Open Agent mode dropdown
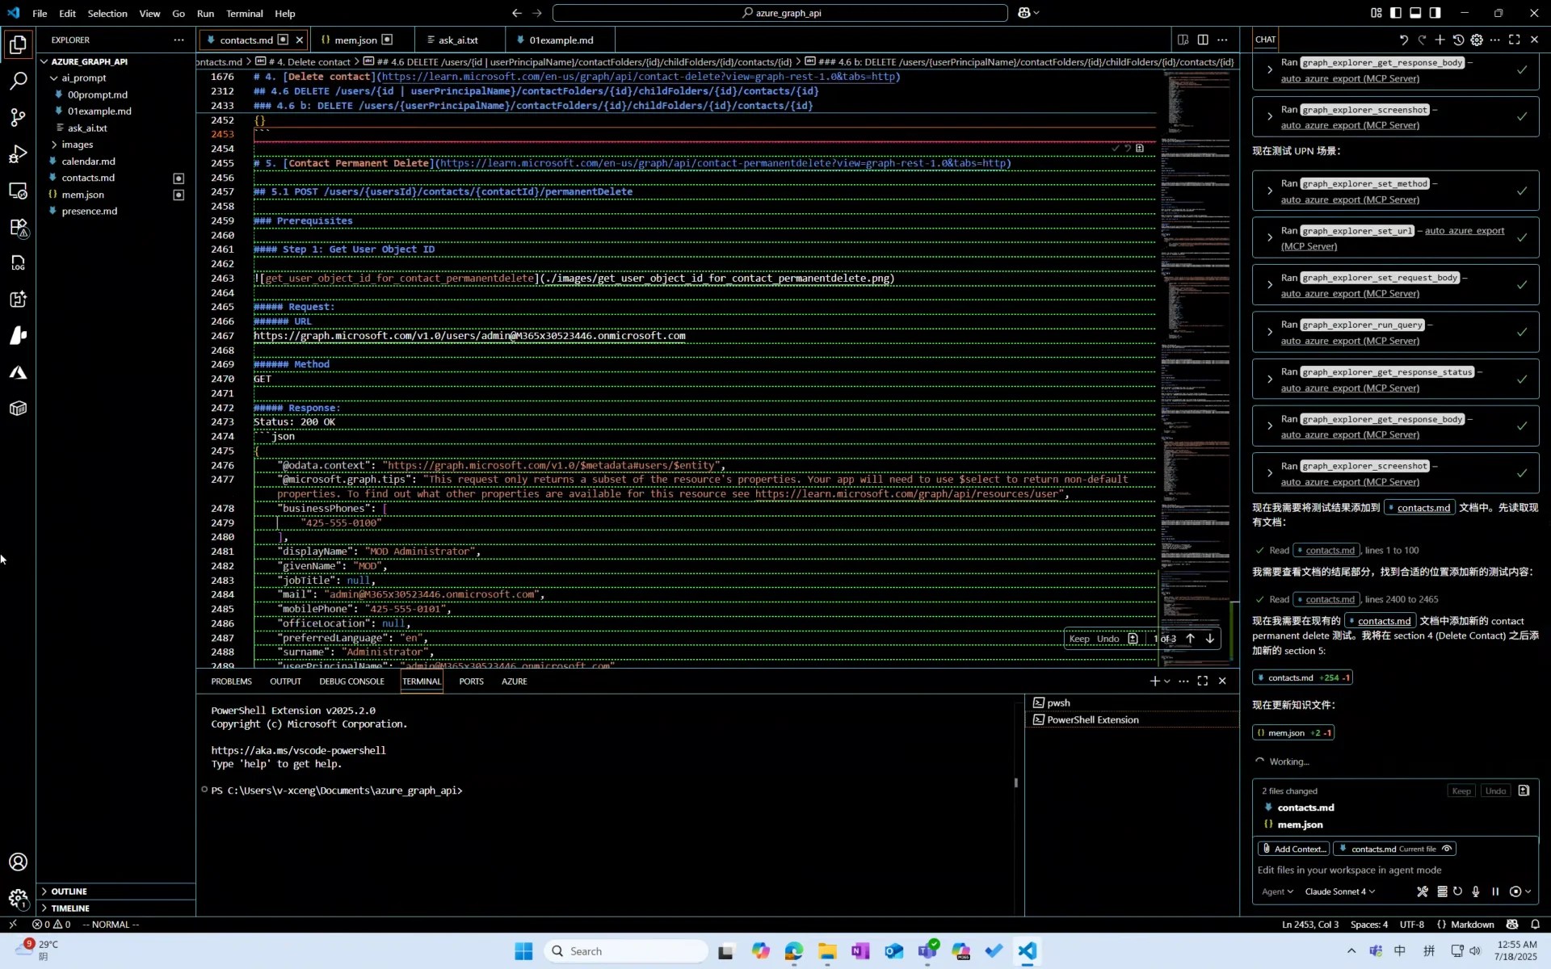This screenshot has height=969, width=1551. click(1277, 891)
